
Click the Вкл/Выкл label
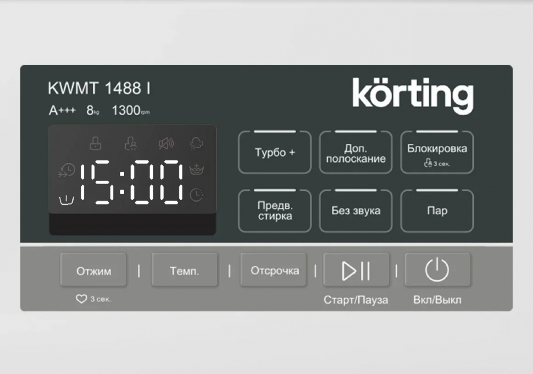[x=437, y=300]
